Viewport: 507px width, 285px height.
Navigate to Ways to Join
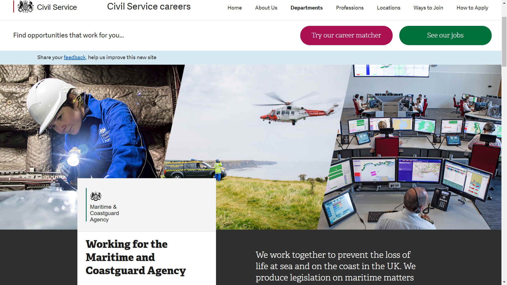(x=428, y=8)
